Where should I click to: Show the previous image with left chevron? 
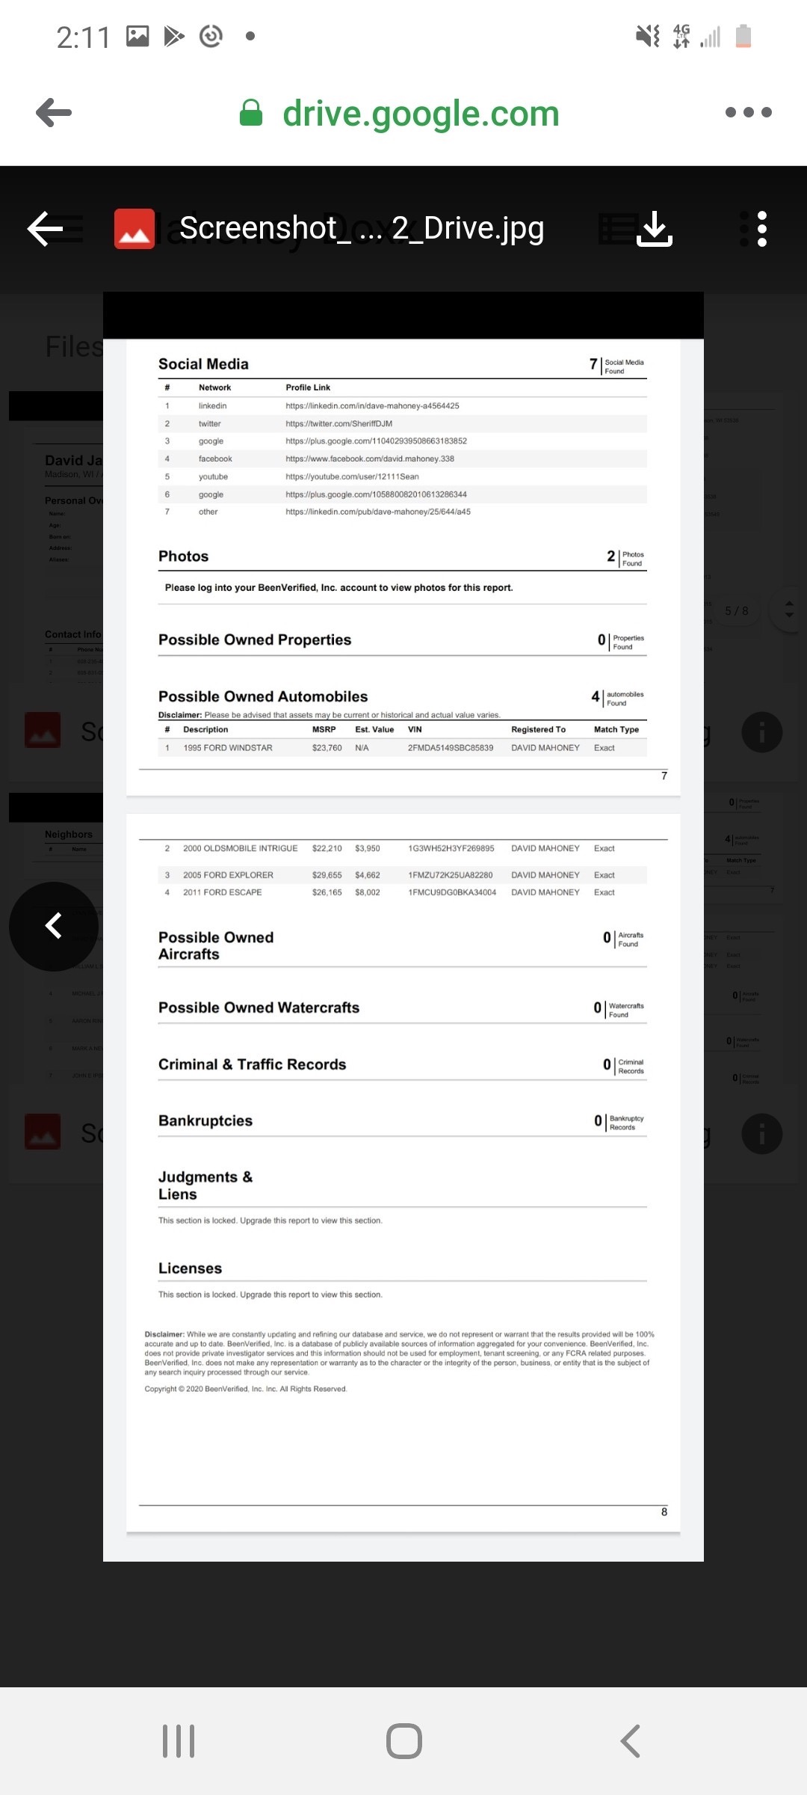pos(54,926)
